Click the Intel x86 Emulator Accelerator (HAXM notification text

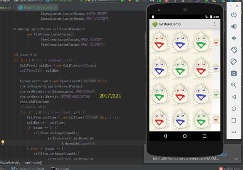click(x=186, y=159)
